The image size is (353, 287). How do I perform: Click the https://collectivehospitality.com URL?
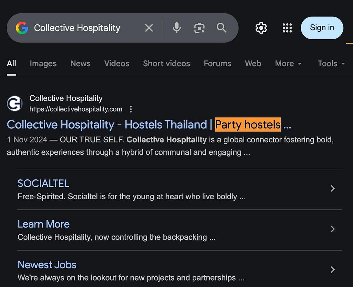tap(76, 109)
